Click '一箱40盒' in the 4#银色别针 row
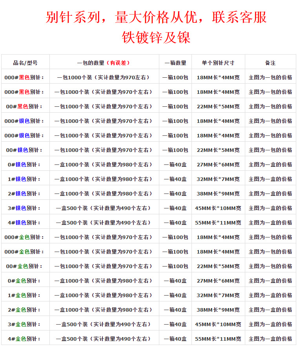This screenshot has height=356, width=299. click(x=175, y=223)
